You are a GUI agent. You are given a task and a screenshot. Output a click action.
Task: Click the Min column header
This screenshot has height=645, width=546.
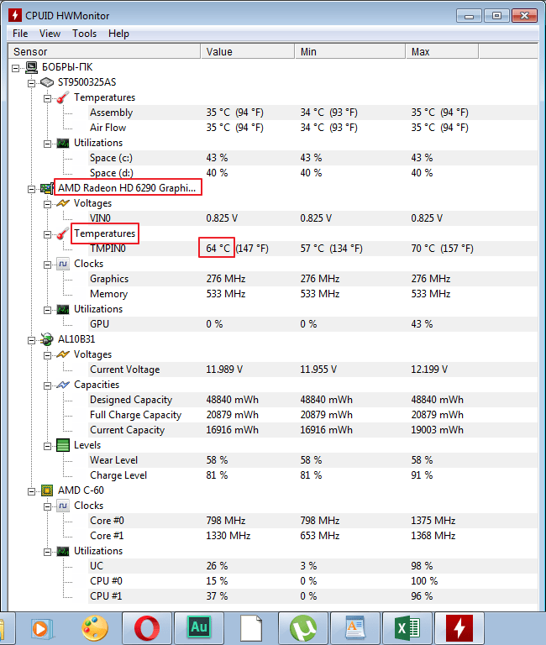click(x=350, y=52)
